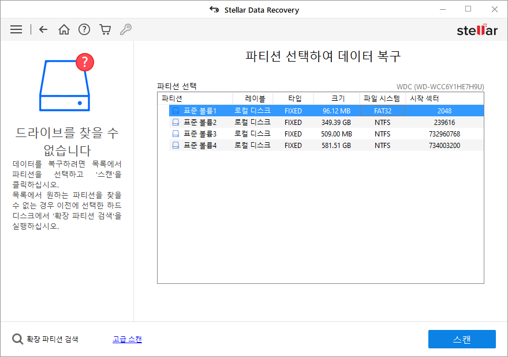Screen dimensions: 508x357
Task: Select the 표준 볼륨4 partition row
Action: (x=326, y=145)
